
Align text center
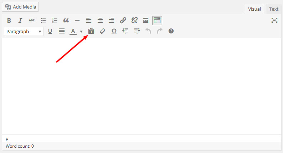(100, 21)
